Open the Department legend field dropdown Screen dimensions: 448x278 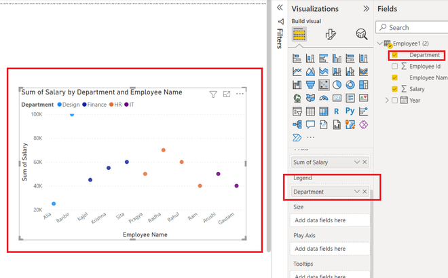357,192
